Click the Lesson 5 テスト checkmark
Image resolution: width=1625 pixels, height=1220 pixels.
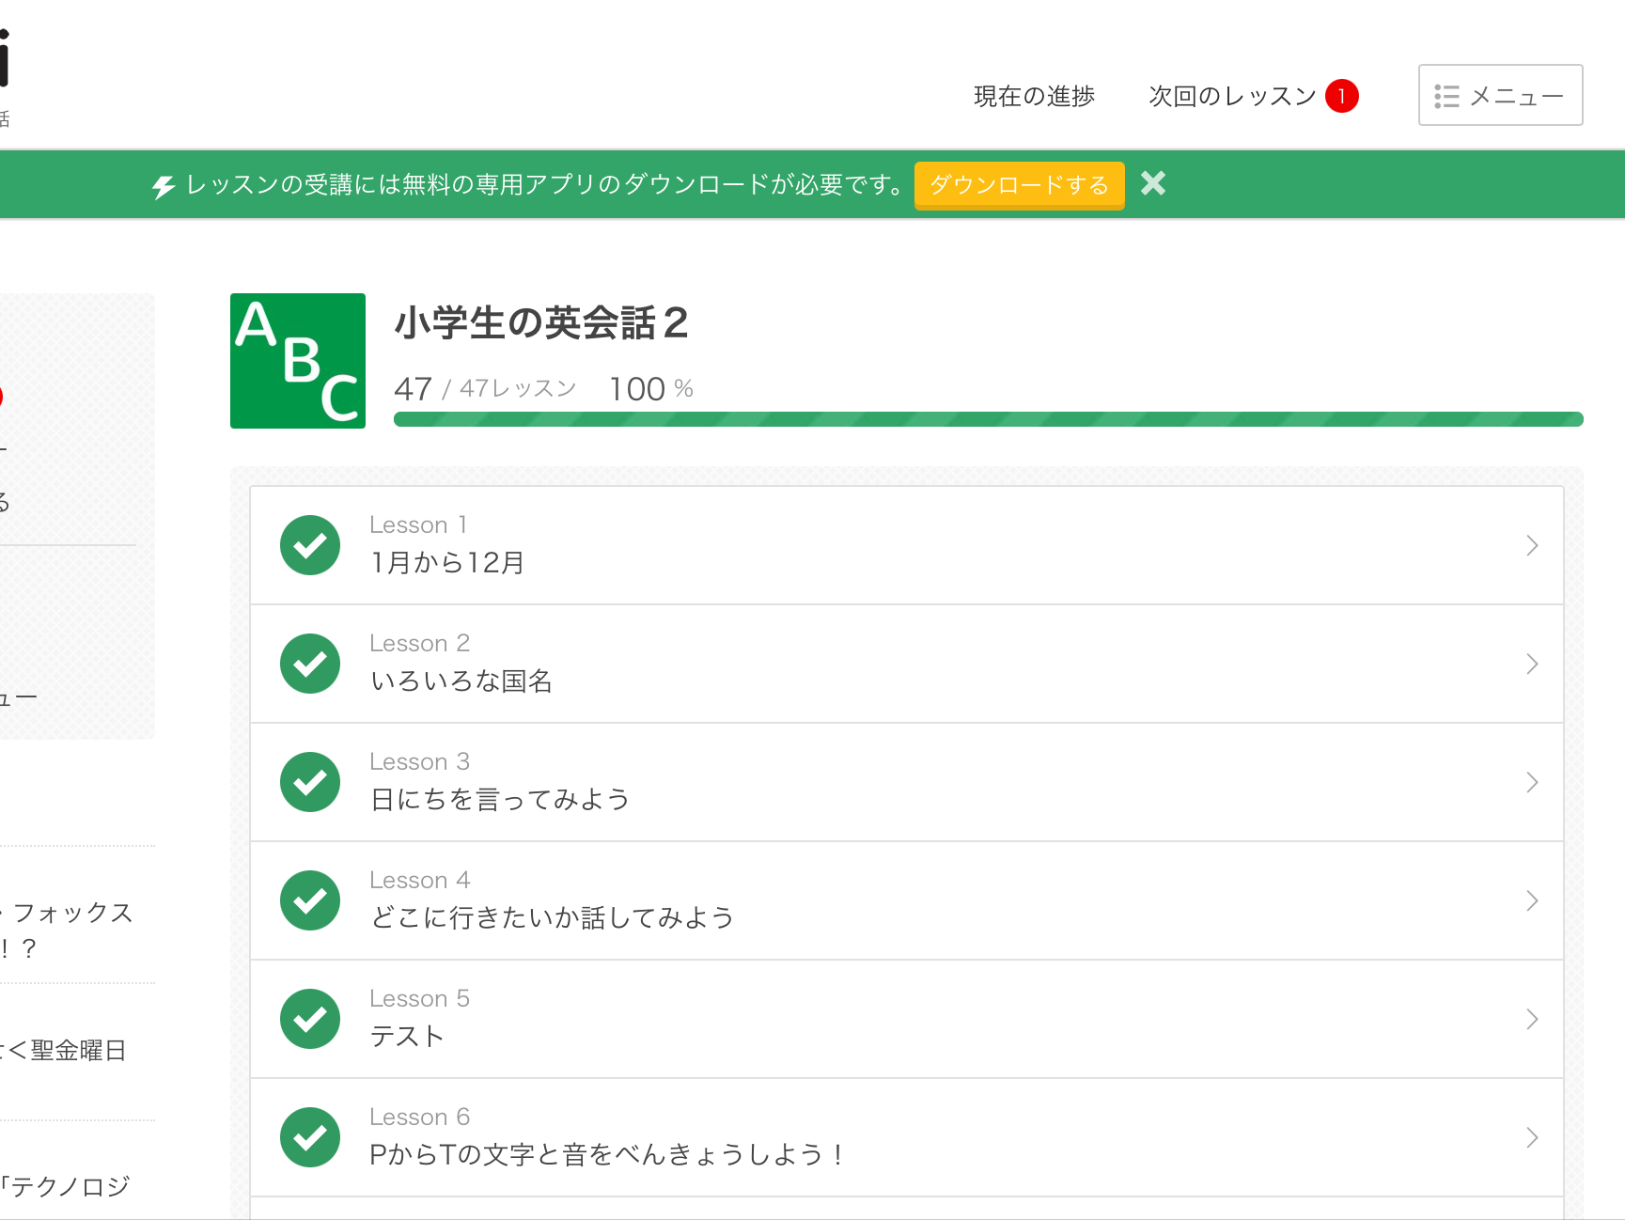tap(310, 1019)
